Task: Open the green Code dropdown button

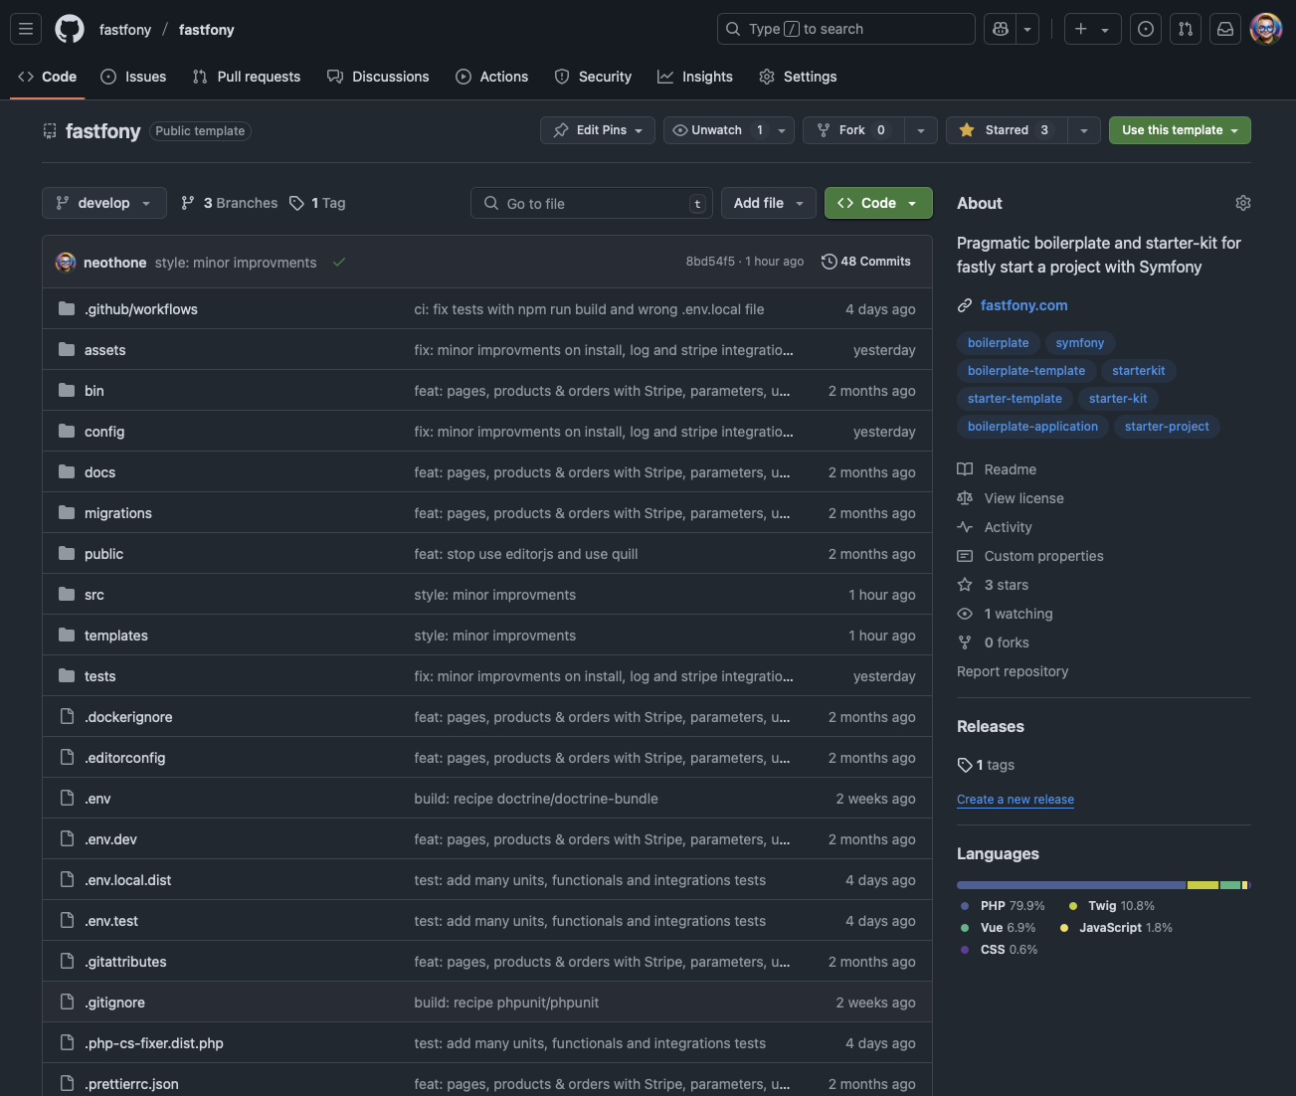Action: (878, 203)
